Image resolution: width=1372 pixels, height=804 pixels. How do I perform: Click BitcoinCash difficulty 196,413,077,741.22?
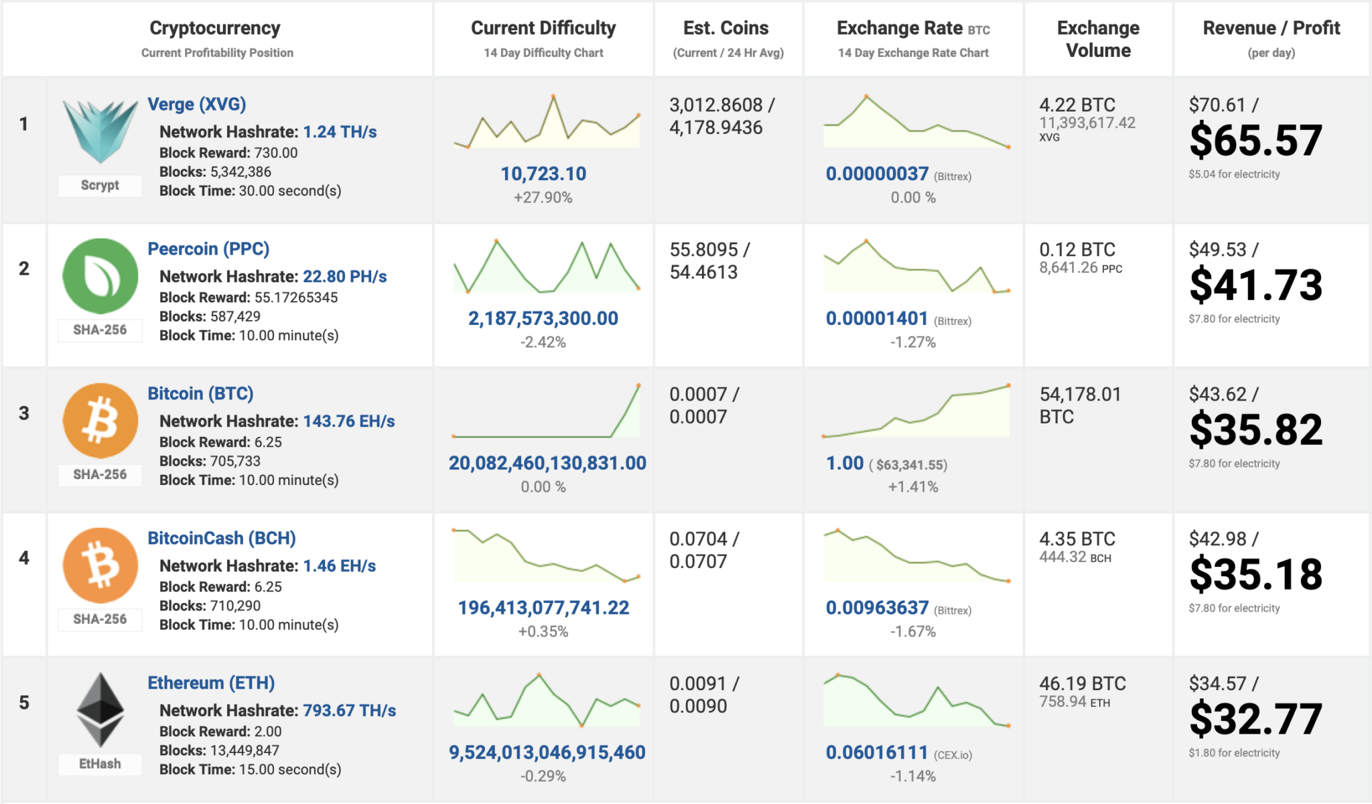[543, 608]
